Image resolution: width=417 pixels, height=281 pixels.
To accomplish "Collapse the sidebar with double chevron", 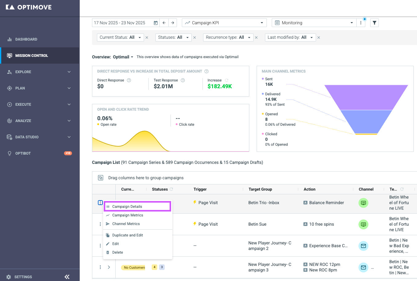I will (x=67, y=277).
